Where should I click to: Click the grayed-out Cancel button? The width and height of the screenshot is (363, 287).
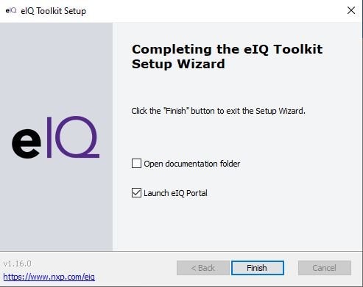tap(325, 268)
